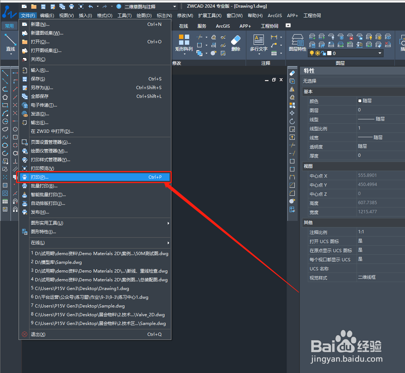
Task: Choose 退出(X) from the File menu
Action: click(x=95, y=334)
